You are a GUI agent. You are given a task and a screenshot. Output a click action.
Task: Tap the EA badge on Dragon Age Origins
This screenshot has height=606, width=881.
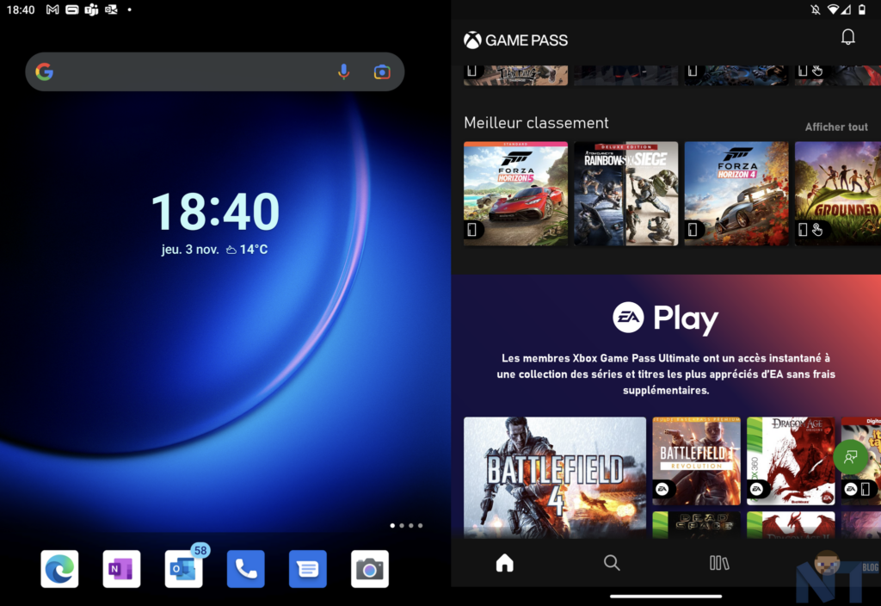(x=757, y=489)
